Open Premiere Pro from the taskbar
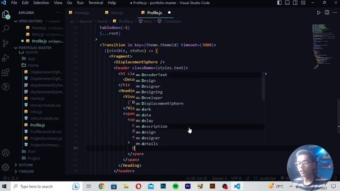Image resolution: width=340 pixels, height=191 pixels. point(188,186)
